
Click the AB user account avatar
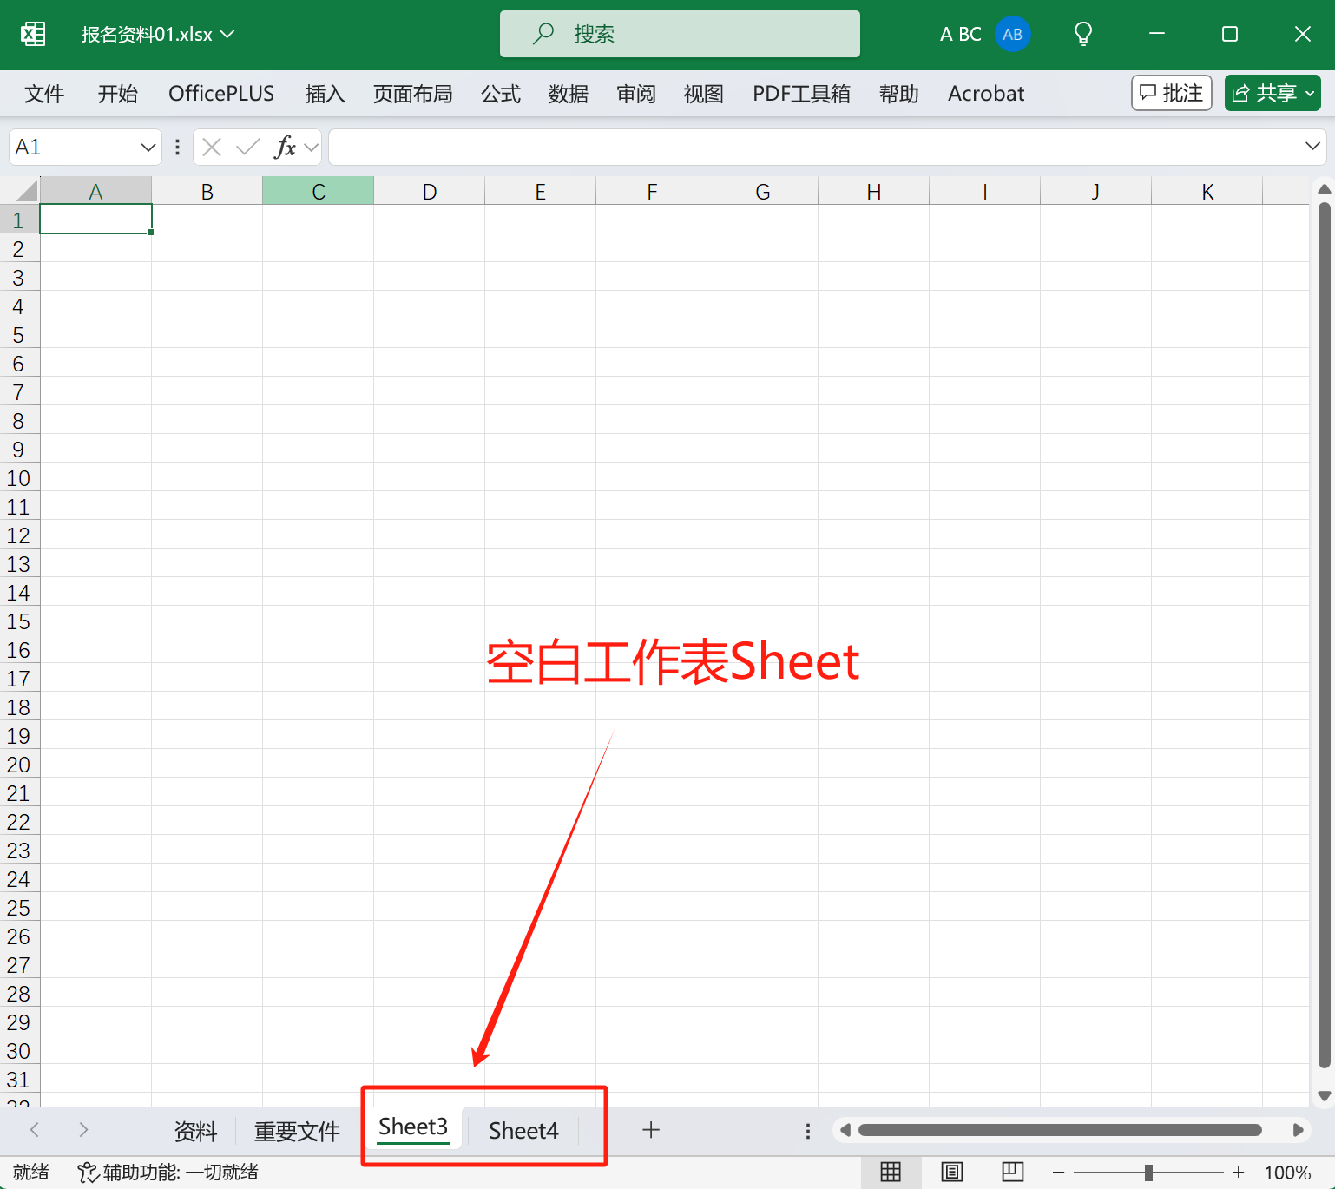[1012, 35]
